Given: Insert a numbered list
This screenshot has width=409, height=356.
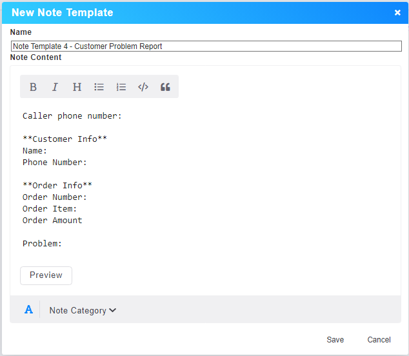Looking at the screenshot, I should (121, 87).
